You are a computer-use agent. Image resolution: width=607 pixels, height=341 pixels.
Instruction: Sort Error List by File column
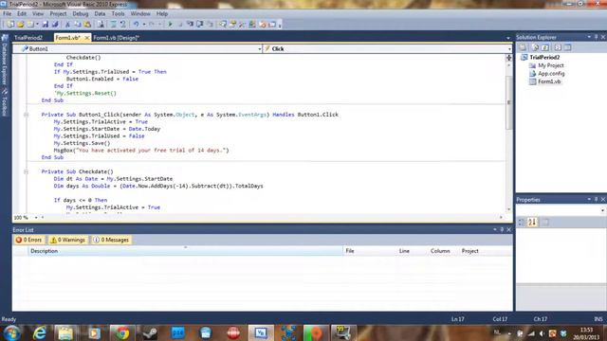pos(369,251)
